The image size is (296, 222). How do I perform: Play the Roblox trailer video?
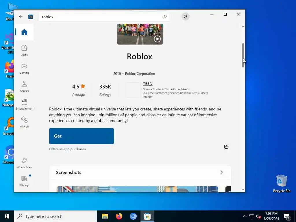pyautogui.click(x=157, y=39)
